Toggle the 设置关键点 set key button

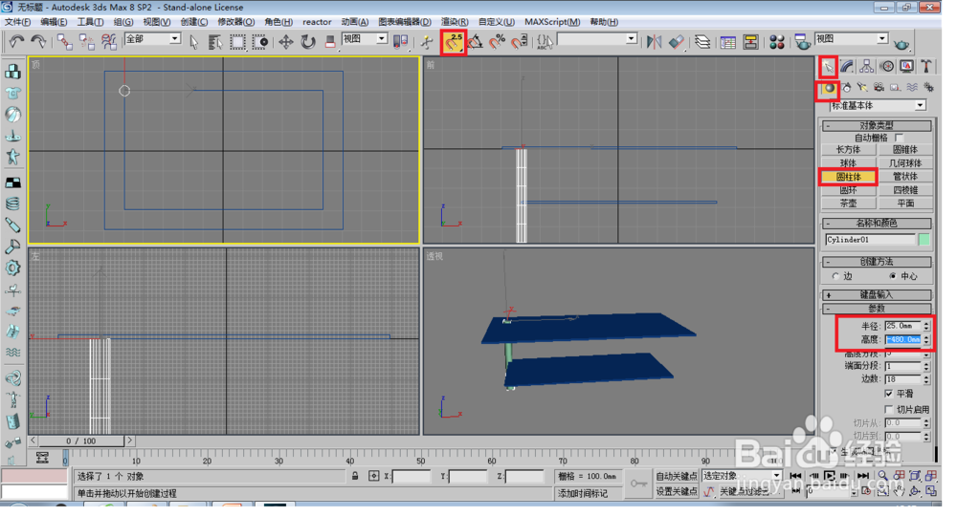677,491
